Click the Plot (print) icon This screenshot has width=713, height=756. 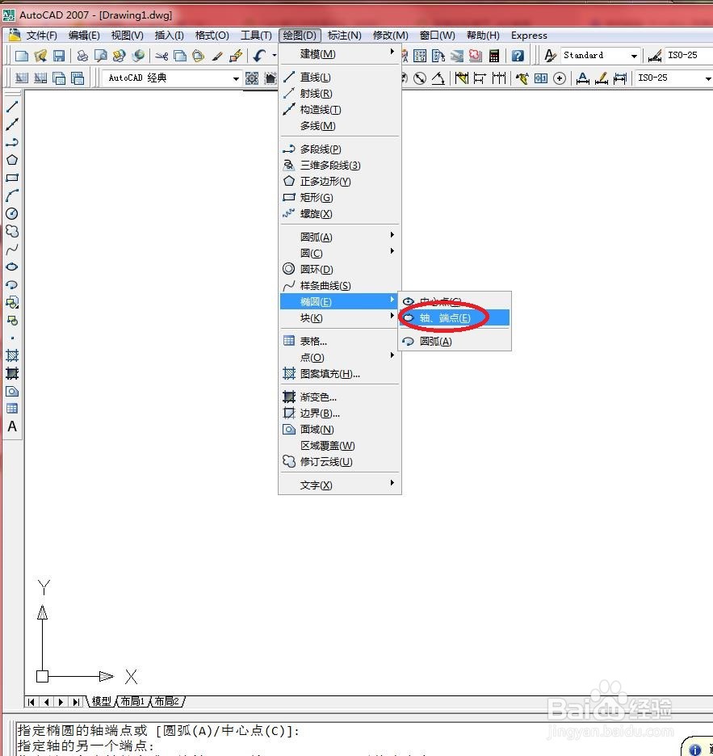pyautogui.click(x=82, y=56)
